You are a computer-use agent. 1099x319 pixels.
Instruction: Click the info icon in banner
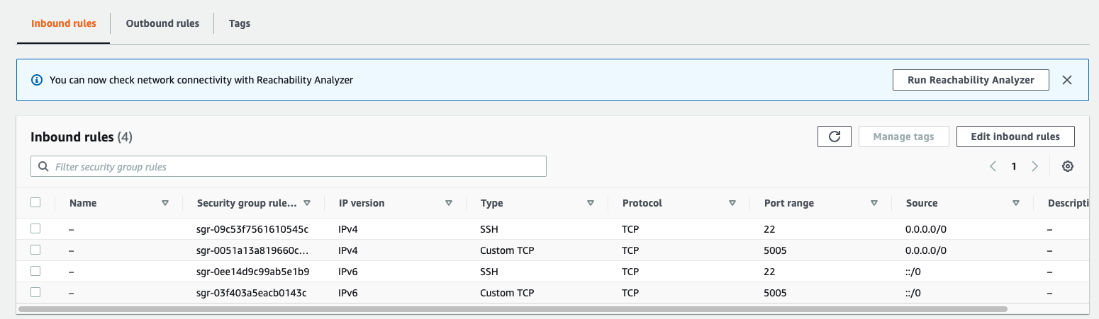(x=37, y=80)
